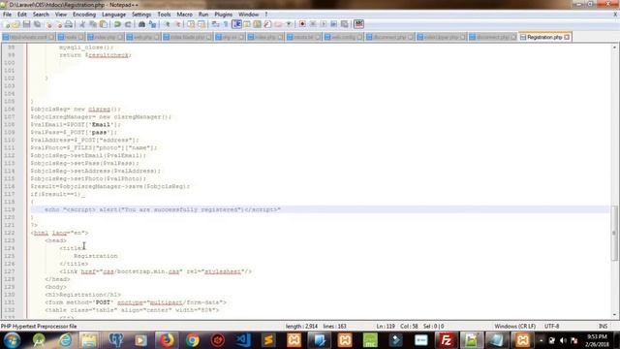Open the ? help menu
Screen dimensions: 620x349
pyautogui.click(x=266, y=15)
